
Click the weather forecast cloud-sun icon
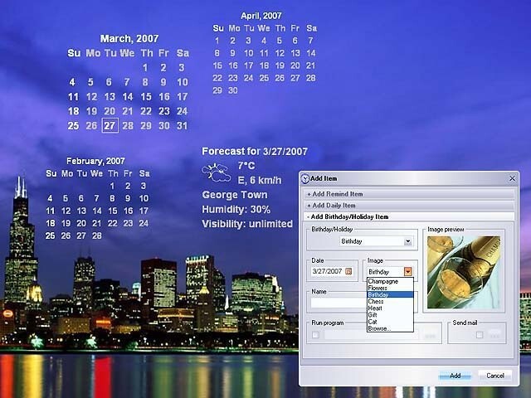coord(216,172)
